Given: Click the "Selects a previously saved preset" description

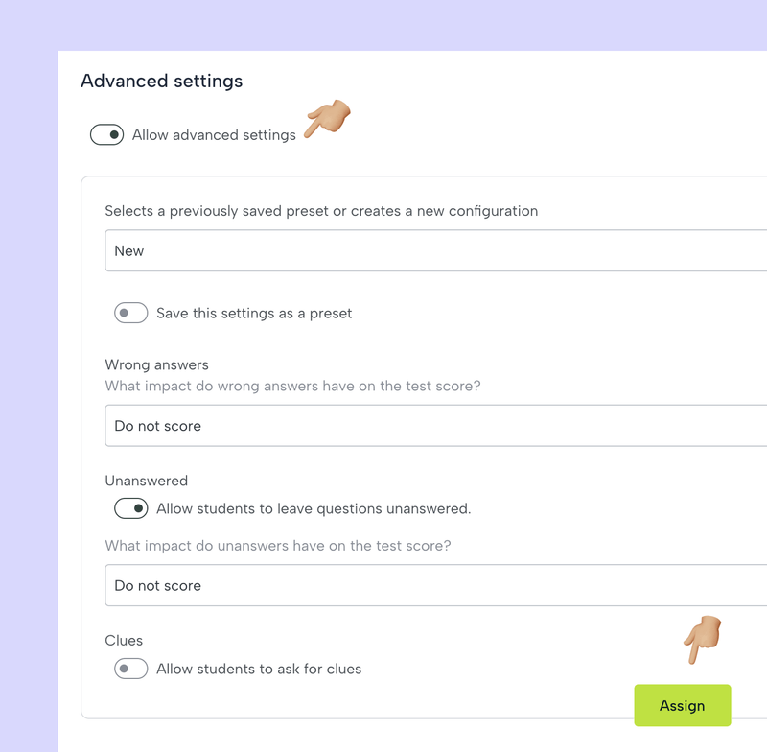Looking at the screenshot, I should (321, 211).
